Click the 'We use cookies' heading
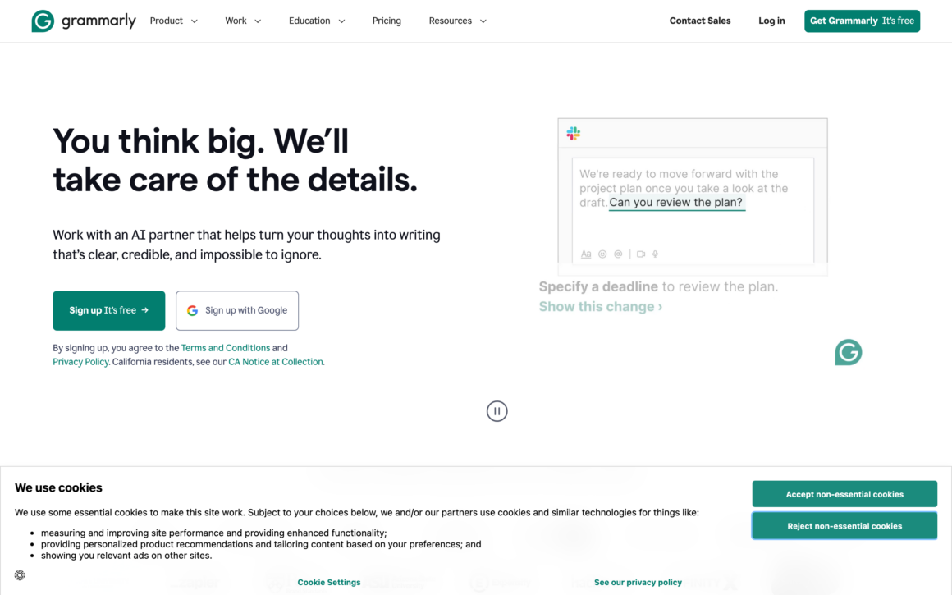Image resolution: width=952 pixels, height=595 pixels. click(x=58, y=487)
